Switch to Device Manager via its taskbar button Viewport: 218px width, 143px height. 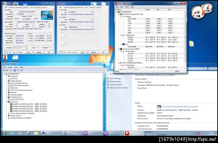pyautogui.click(x=72, y=133)
